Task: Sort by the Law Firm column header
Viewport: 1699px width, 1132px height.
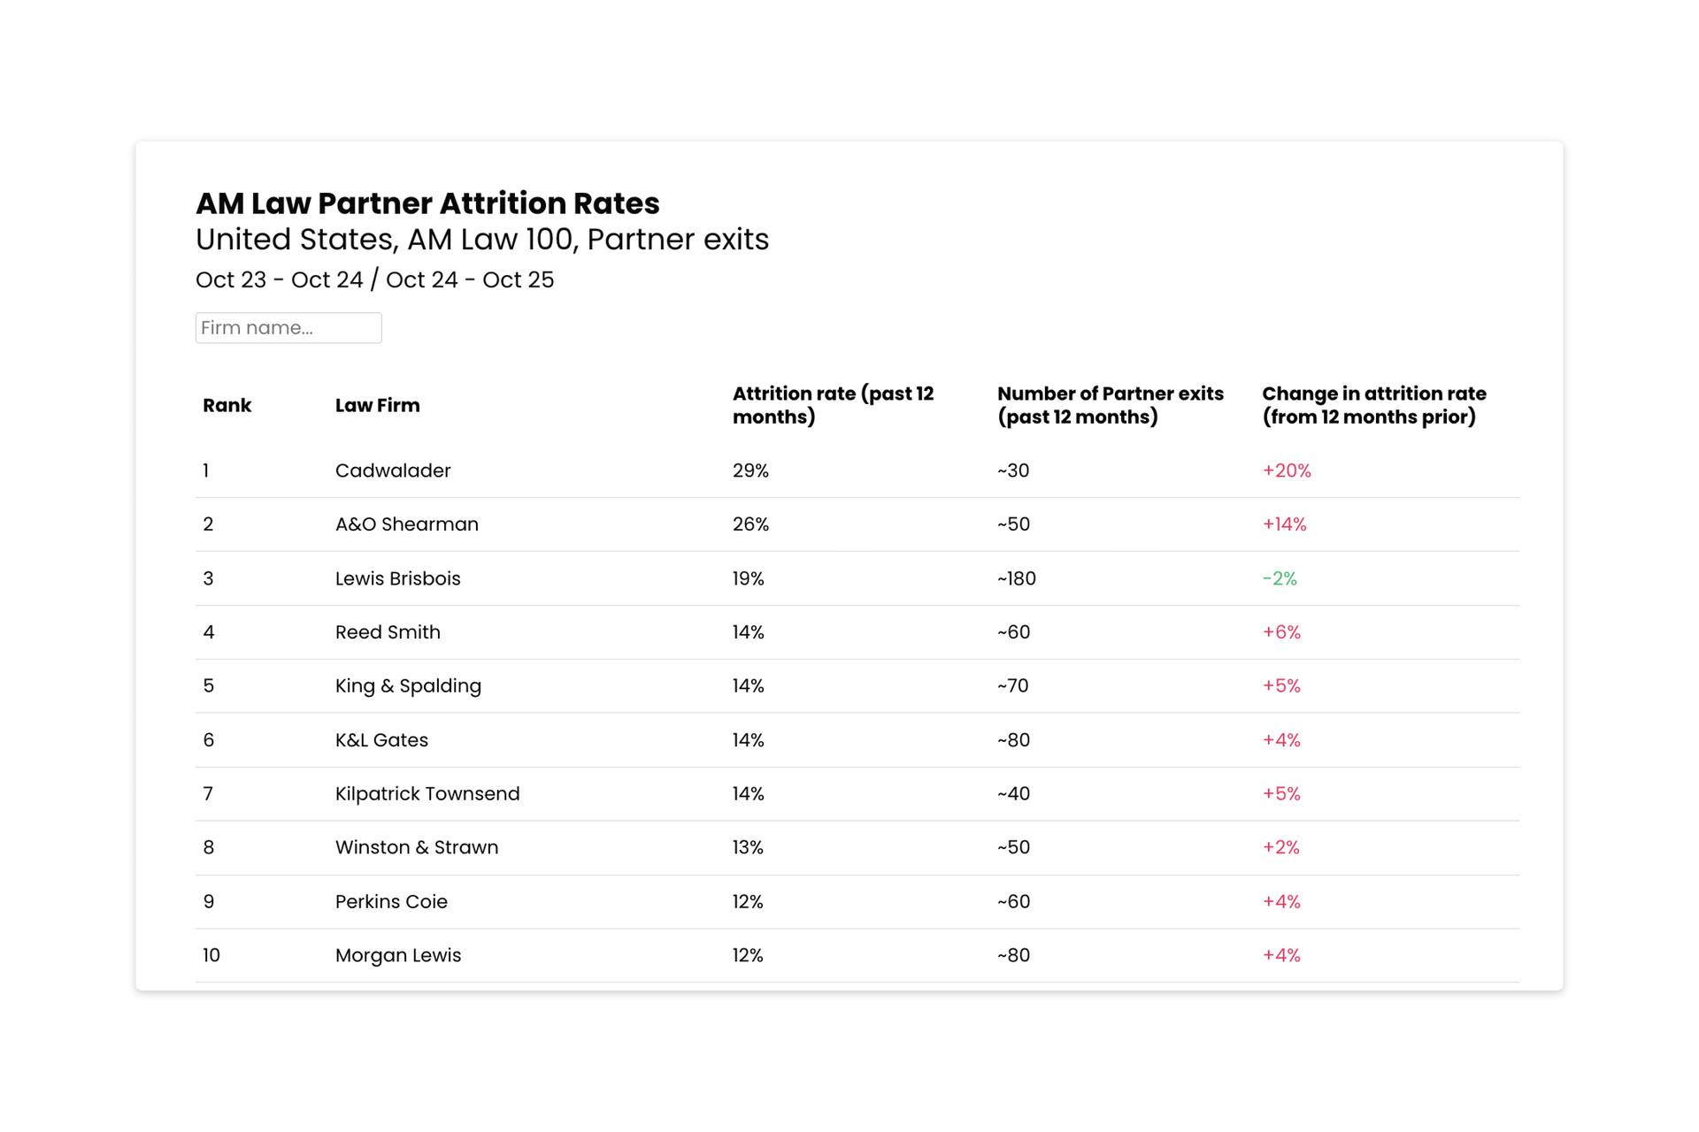Action: click(x=378, y=405)
